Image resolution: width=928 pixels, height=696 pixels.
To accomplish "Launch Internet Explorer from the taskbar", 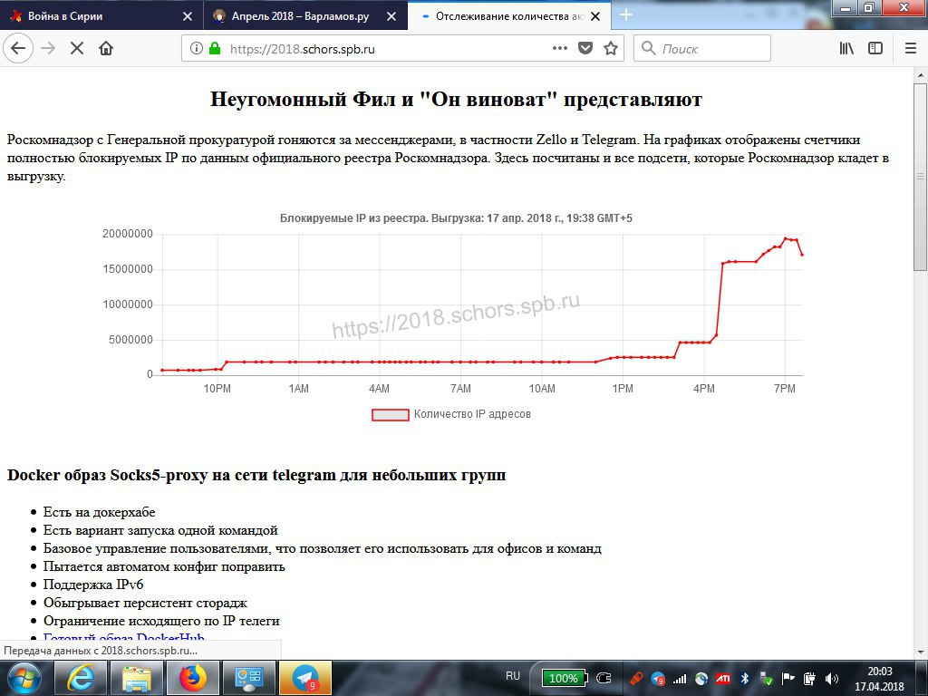I will 80,678.
